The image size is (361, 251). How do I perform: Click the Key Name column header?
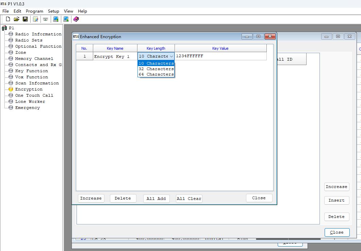pos(115,48)
